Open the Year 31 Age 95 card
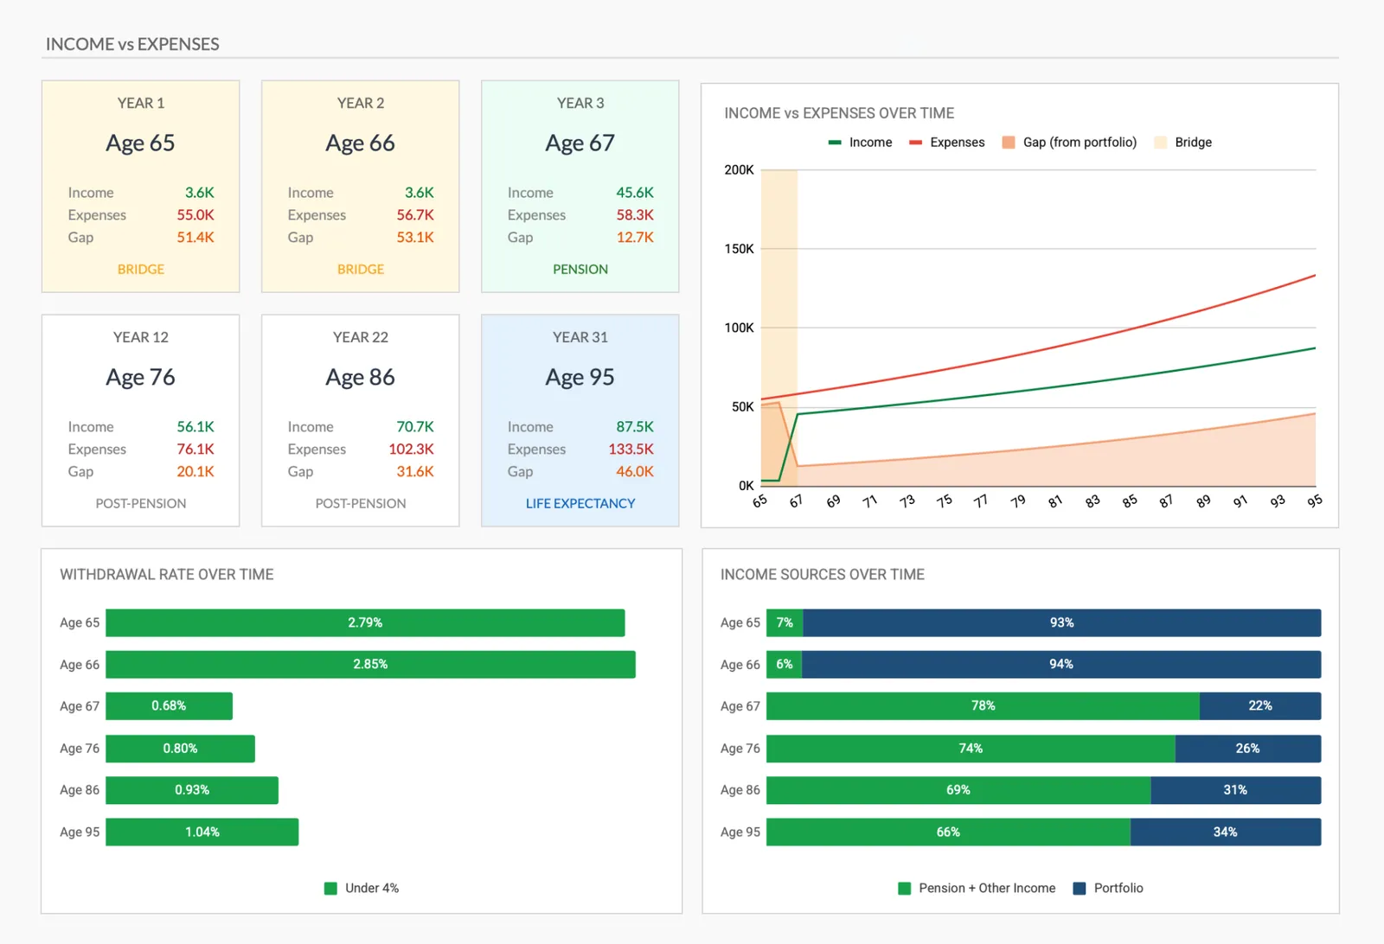1384x944 pixels. click(x=580, y=420)
